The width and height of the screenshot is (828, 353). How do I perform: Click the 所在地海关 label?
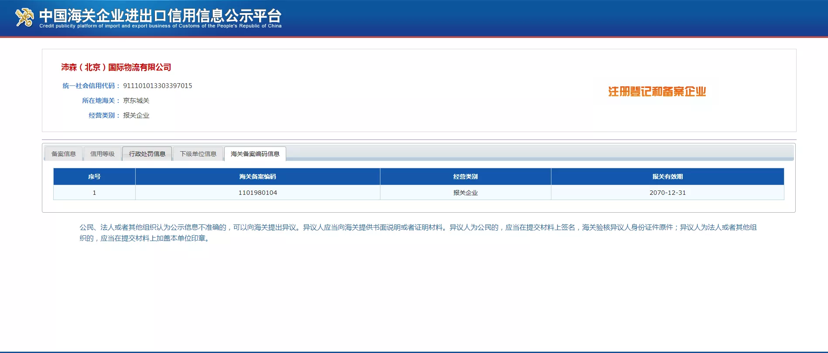[101, 101]
